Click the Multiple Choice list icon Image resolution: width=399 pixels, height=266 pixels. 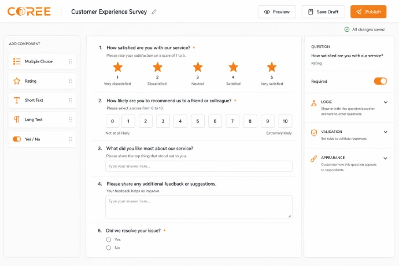tap(17, 61)
